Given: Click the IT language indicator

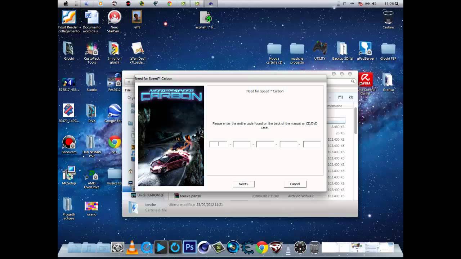Looking at the screenshot, I should tap(345, 4).
